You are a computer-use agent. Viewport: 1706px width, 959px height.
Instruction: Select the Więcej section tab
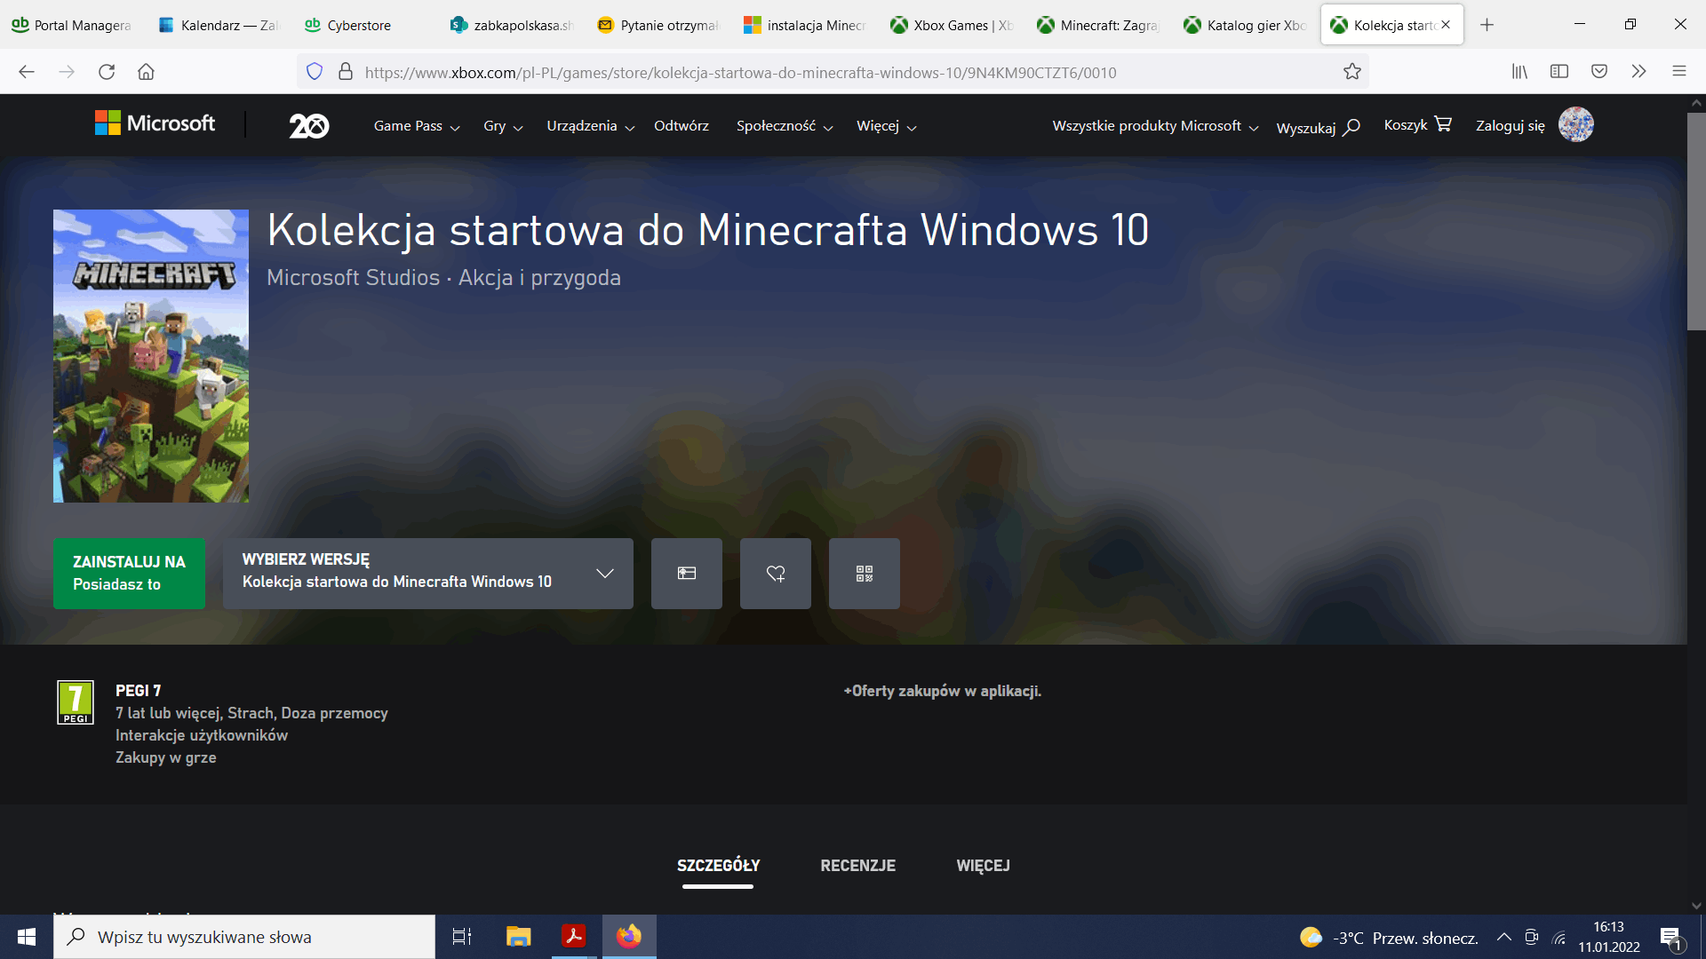(983, 866)
